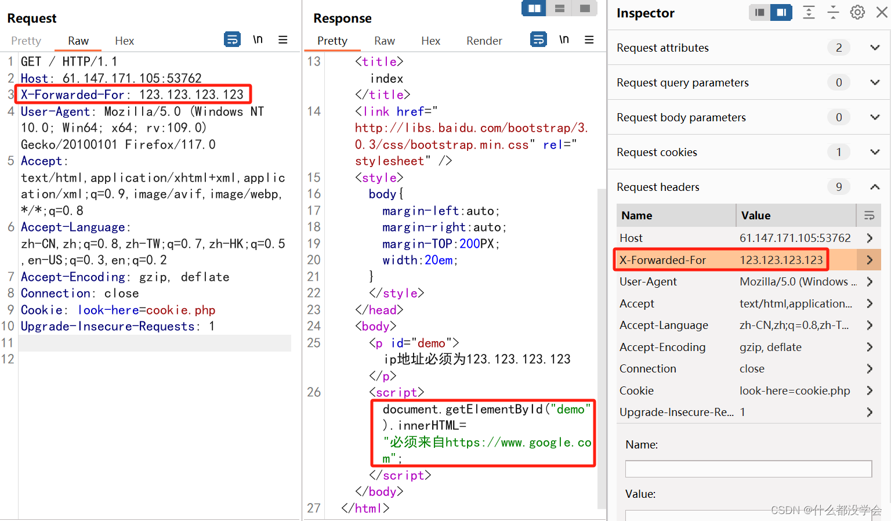
Task: Select Host header value 61.147.171.105:53762
Action: coord(795,238)
